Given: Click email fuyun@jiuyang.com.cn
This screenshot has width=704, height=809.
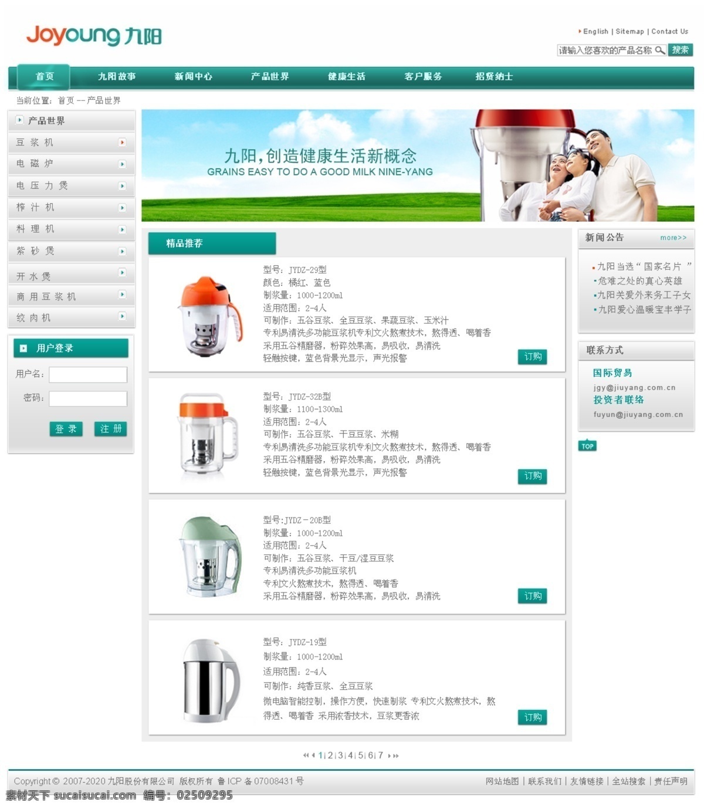Looking at the screenshot, I should [x=638, y=414].
